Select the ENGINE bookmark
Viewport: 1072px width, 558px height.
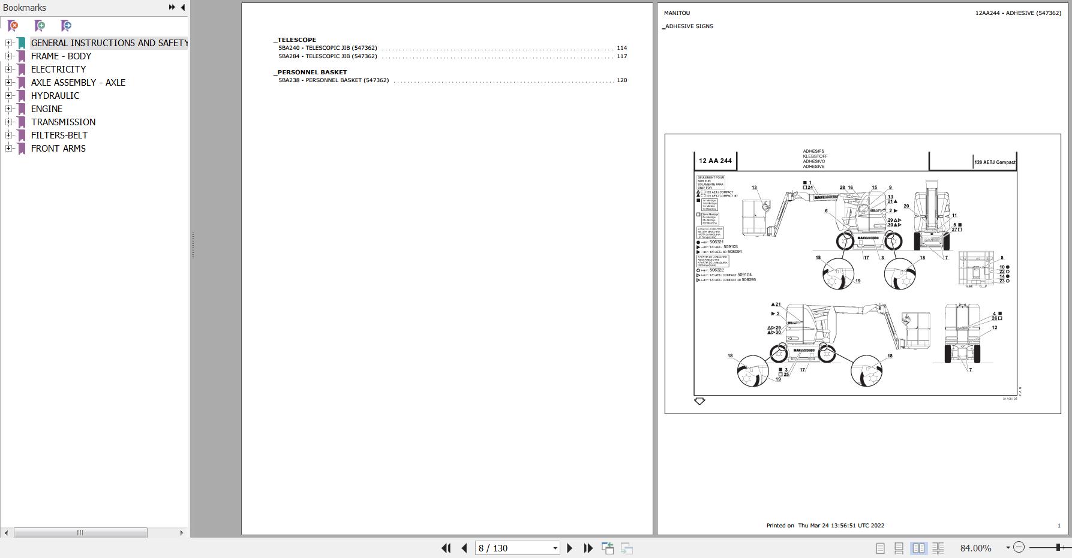[x=47, y=108]
